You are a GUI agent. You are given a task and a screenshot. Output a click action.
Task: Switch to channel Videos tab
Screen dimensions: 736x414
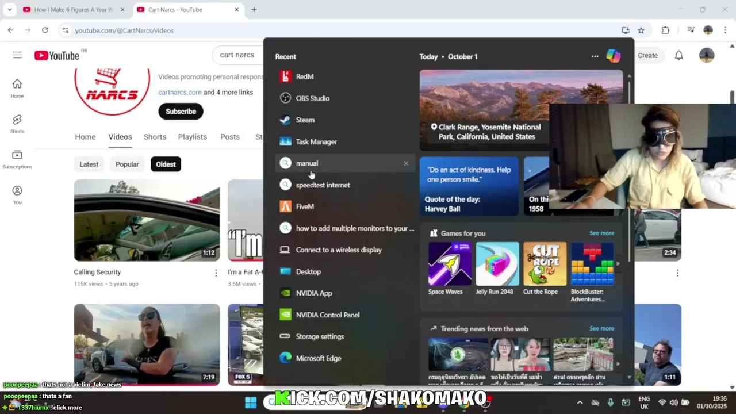click(120, 137)
